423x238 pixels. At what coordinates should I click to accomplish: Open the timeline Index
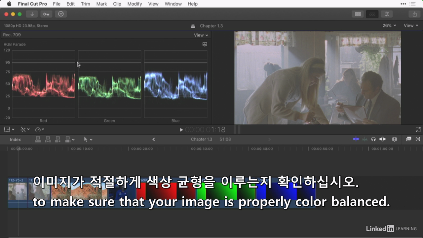click(15, 139)
